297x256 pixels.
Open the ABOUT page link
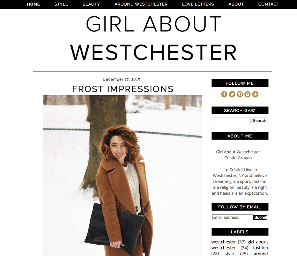coord(236,4)
